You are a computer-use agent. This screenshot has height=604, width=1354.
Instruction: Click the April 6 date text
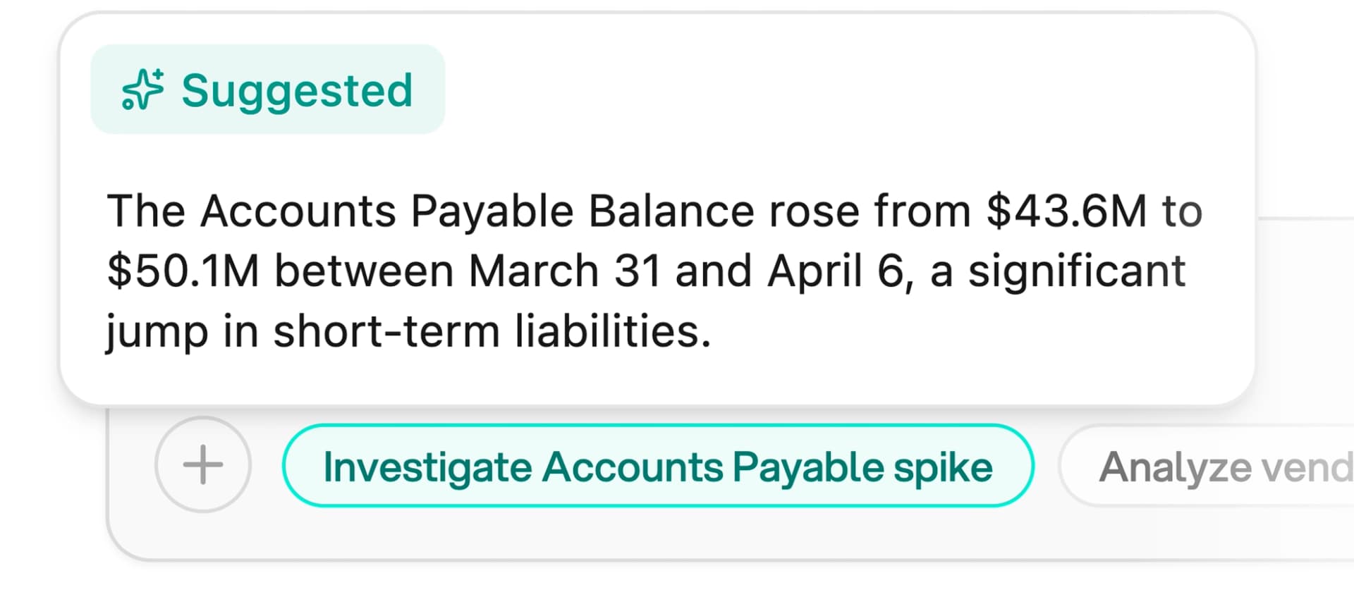(x=840, y=271)
